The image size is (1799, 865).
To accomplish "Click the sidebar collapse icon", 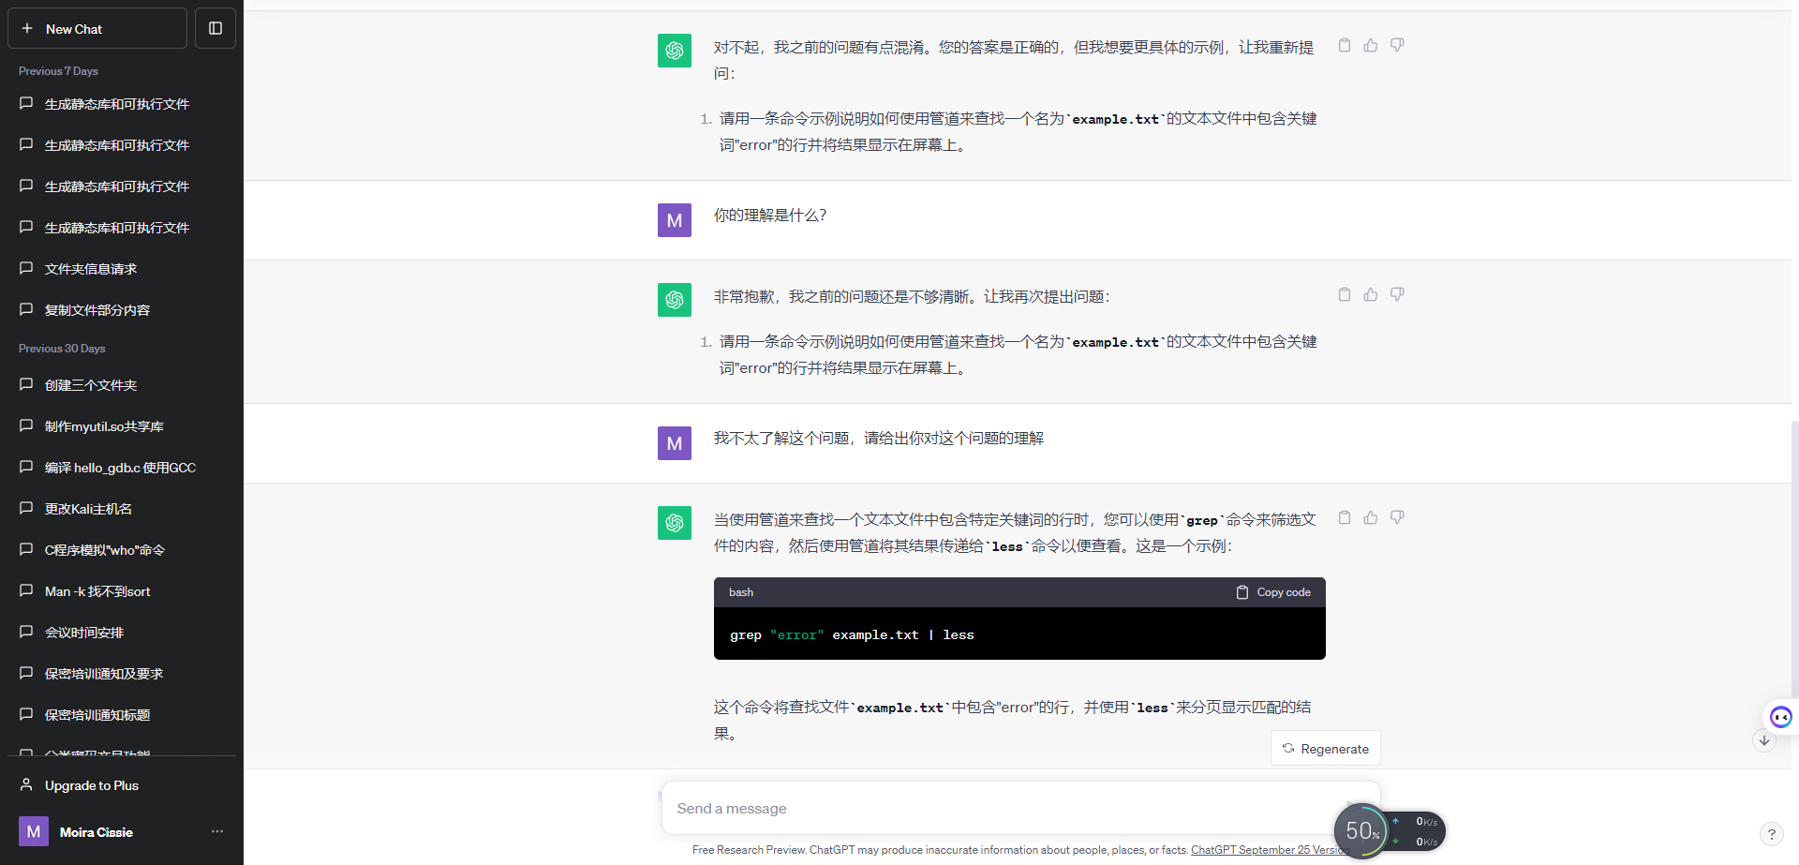I will coord(216,28).
